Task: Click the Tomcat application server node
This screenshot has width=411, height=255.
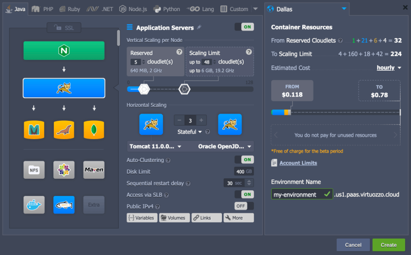Action: 64,88
